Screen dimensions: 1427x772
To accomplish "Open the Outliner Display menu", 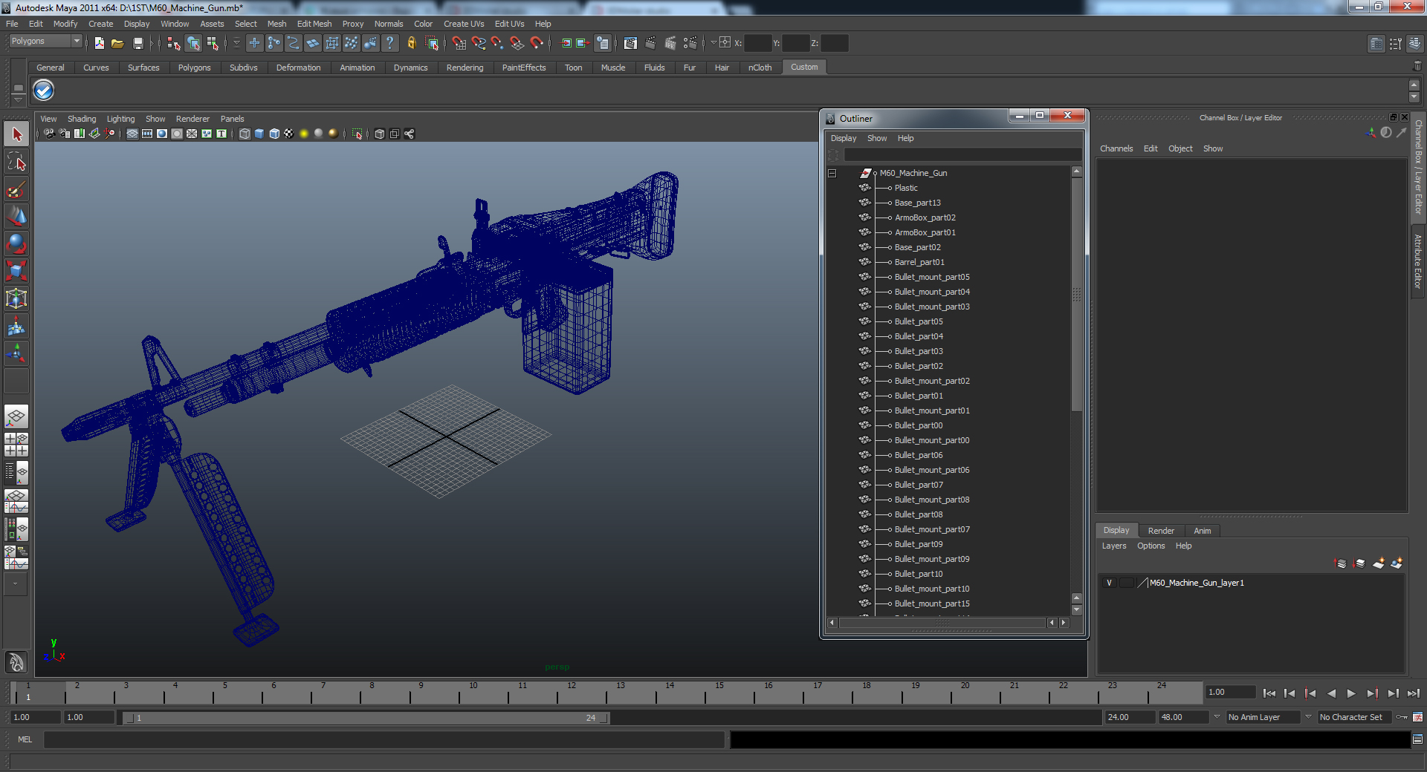I will 844,138.
